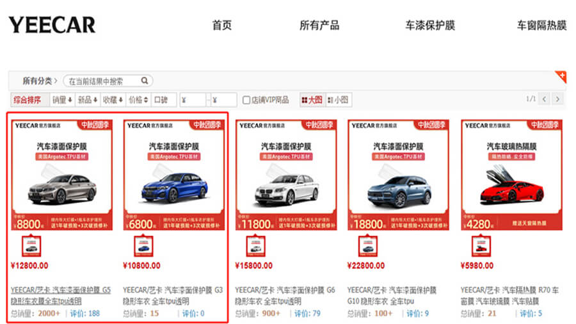Select small thumbnail under ¥8800 product

[x=31, y=246]
